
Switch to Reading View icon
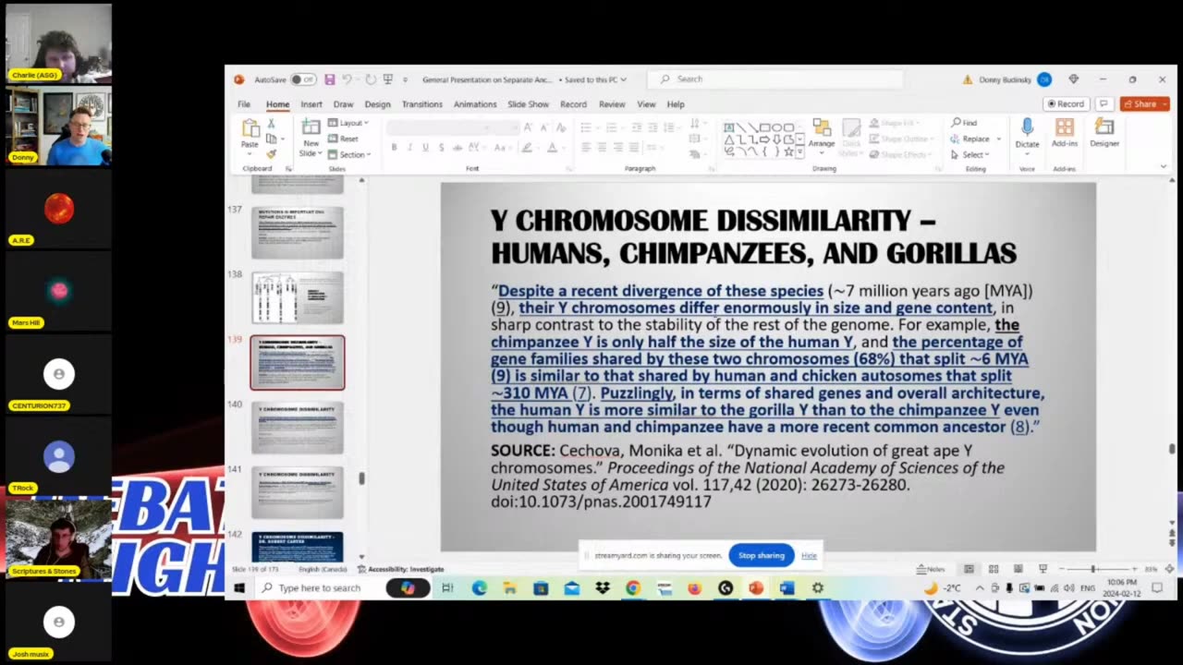pyautogui.click(x=1018, y=569)
